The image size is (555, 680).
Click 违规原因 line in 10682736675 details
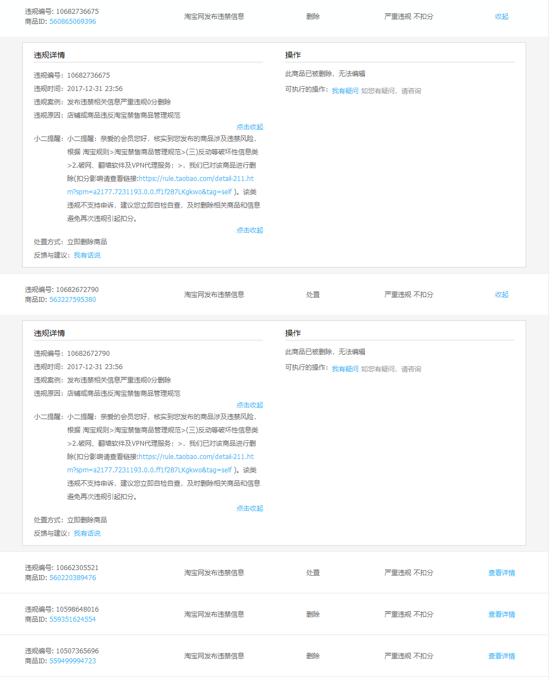click(x=107, y=115)
